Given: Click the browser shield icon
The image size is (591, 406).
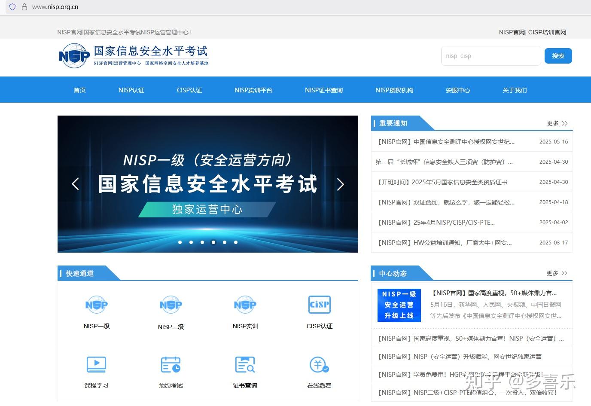Looking at the screenshot, I should click(x=12, y=7).
